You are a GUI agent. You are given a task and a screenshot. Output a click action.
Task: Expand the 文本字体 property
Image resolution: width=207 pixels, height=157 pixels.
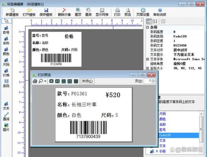pyautogui.click(x=147, y=59)
